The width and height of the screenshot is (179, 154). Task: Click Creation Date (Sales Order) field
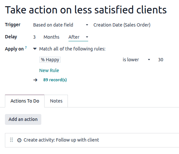(x=122, y=25)
